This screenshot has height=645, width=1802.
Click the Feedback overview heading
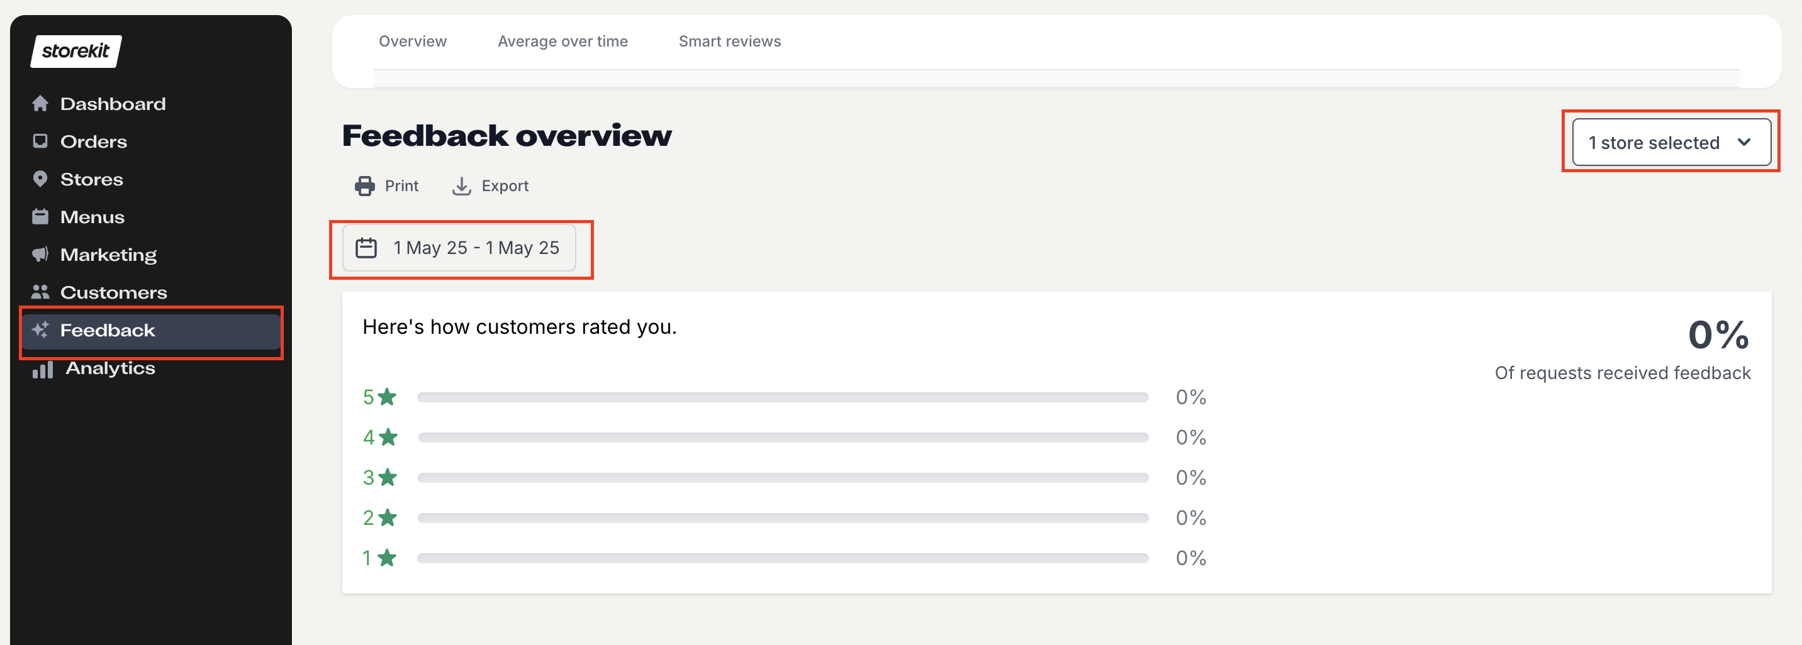[x=506, y=135]
